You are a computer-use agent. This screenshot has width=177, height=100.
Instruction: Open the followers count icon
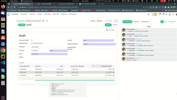(x=166, y=22)
